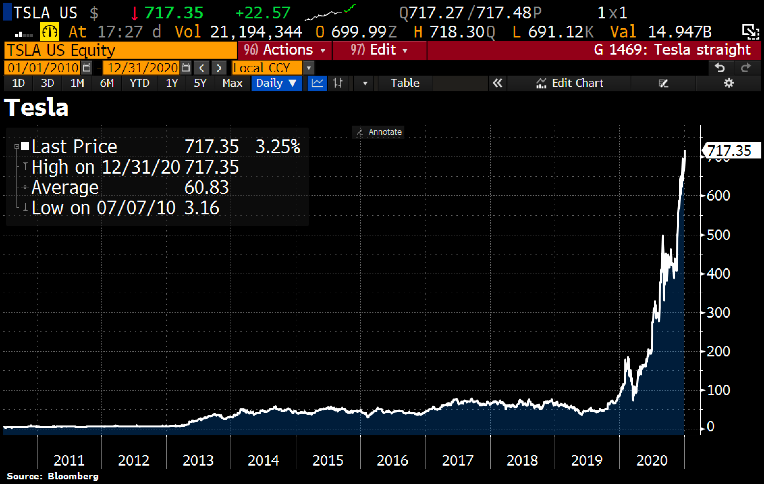Open the start date calendar picker

coord(87,68)
